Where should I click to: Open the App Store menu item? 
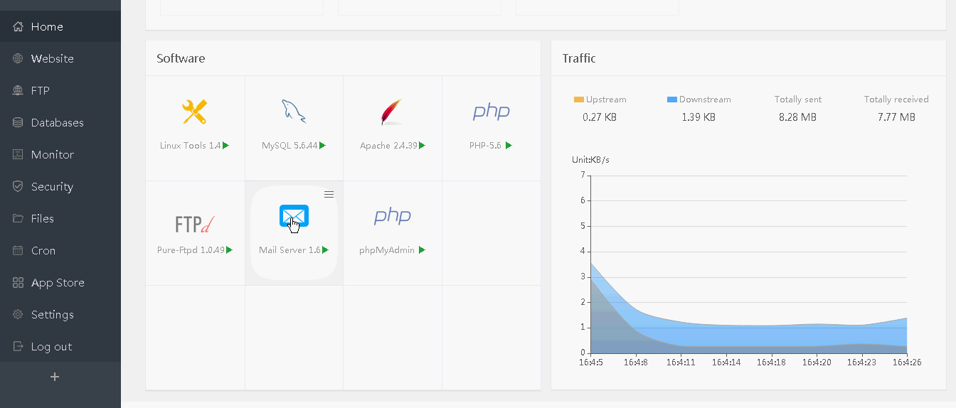tap(57, 283)
